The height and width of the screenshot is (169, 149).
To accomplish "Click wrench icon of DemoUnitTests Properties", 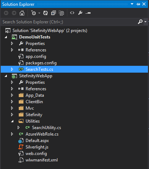I will pyautogui.click(x=21, y=44).
